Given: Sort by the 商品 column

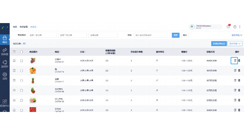Looking at the screenshot, I should tap(60, 52).
